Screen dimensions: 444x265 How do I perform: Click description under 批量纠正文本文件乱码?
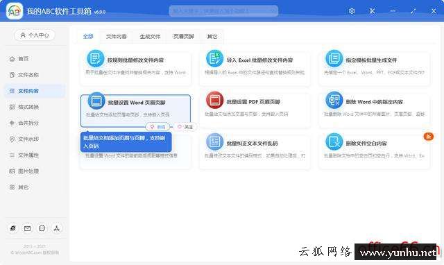(255, 155)
